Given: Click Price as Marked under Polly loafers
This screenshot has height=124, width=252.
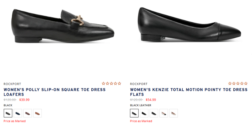Looking at the screenshot, I should click(14, 121).
